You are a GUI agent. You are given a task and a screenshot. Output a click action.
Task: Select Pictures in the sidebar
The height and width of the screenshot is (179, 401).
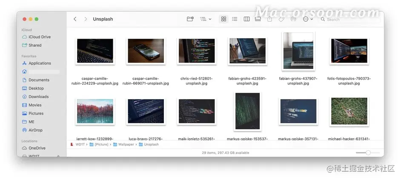(33, 114)
